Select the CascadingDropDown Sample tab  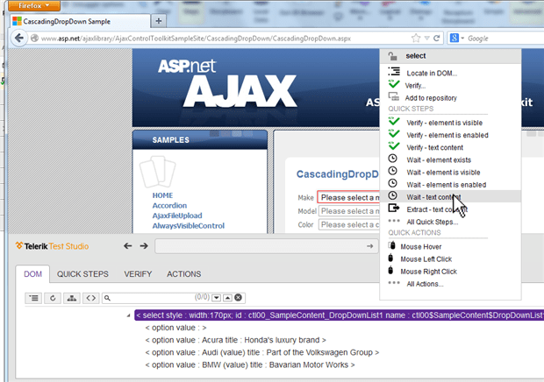[80, 21]
